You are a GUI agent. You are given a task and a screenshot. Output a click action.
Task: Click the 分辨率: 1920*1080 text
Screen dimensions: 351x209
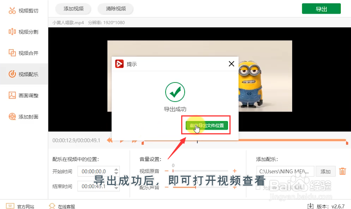coord(106,22)
